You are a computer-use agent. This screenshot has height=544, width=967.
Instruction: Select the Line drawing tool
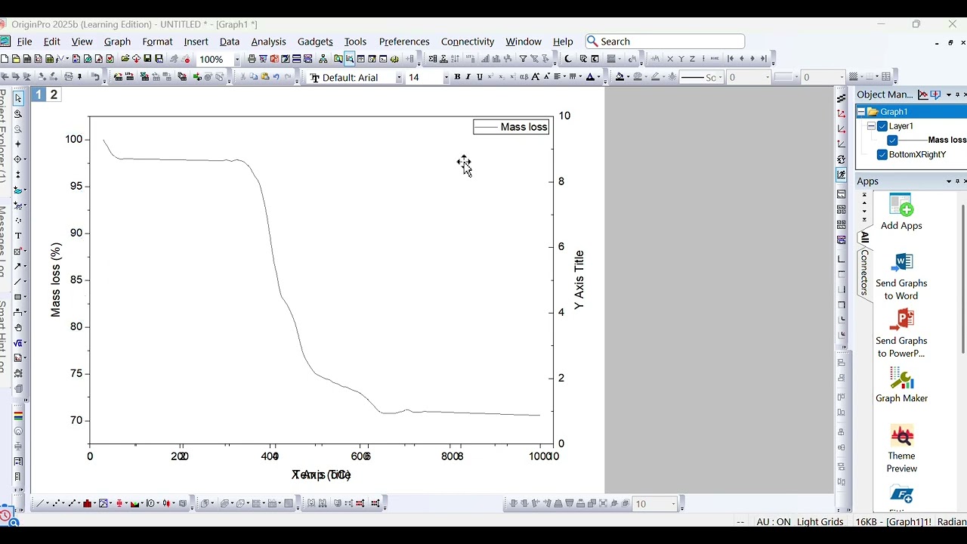tap(18, 282)
